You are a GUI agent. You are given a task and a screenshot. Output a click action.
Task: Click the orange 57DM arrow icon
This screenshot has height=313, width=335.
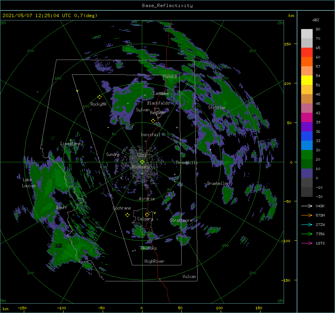(x=307, y=215)
